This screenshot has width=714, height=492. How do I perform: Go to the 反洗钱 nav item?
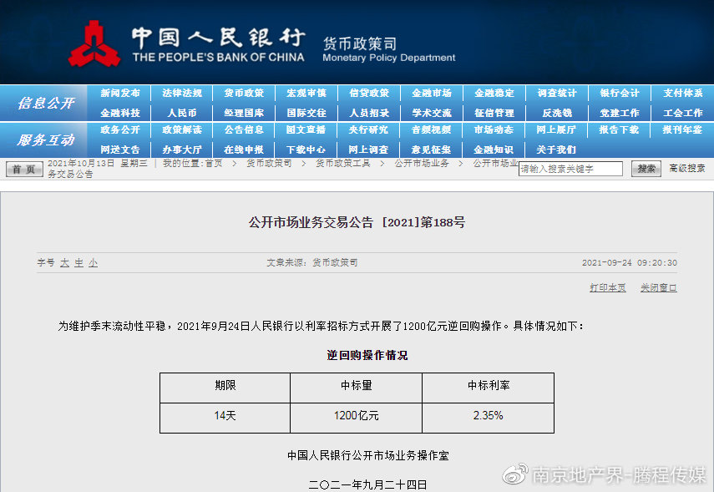click(x=556, y=113)
